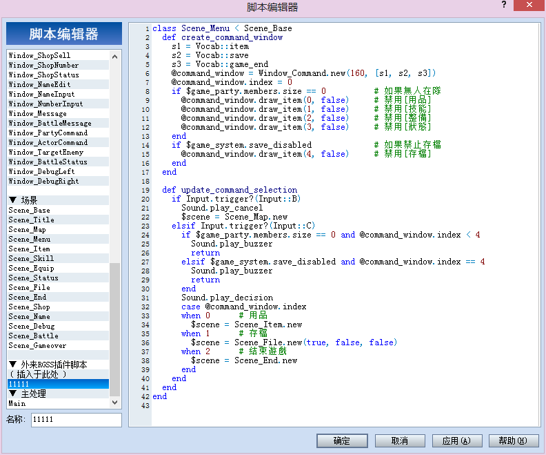The height and width of the screenshot is (455, 546).
Task: Select Window_ShopSell script
Action: (x=58, y=55)
